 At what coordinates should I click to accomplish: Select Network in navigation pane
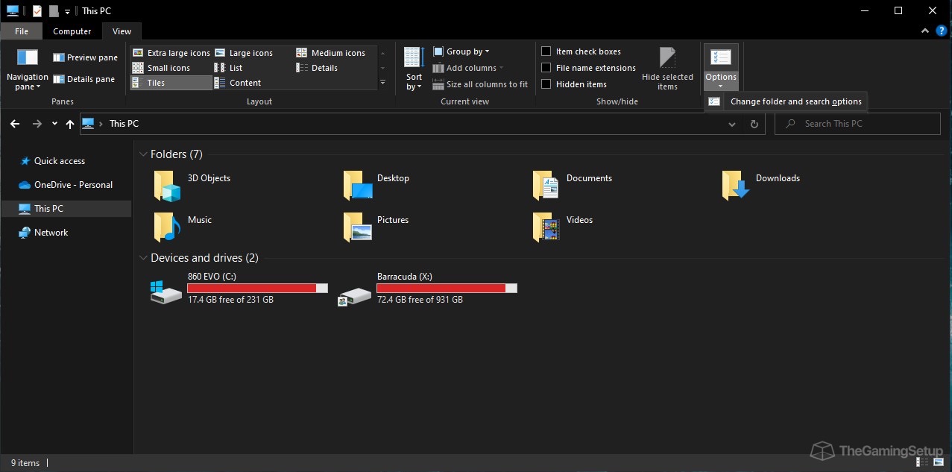43,233
